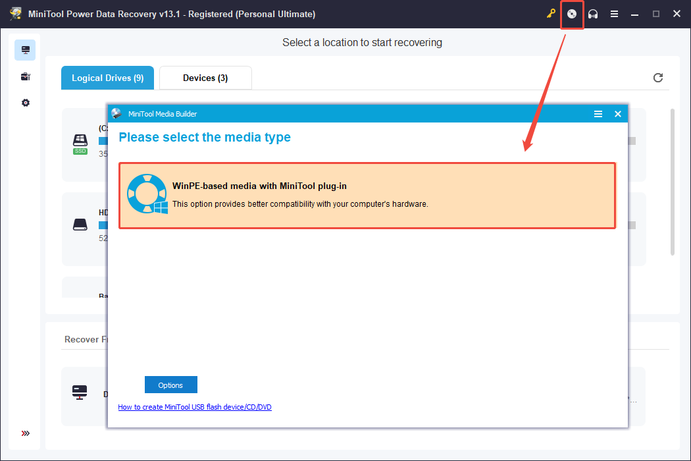This screenshot has height=461, width=691.
Task: Click the Options button
Action: tap(171, 385)
